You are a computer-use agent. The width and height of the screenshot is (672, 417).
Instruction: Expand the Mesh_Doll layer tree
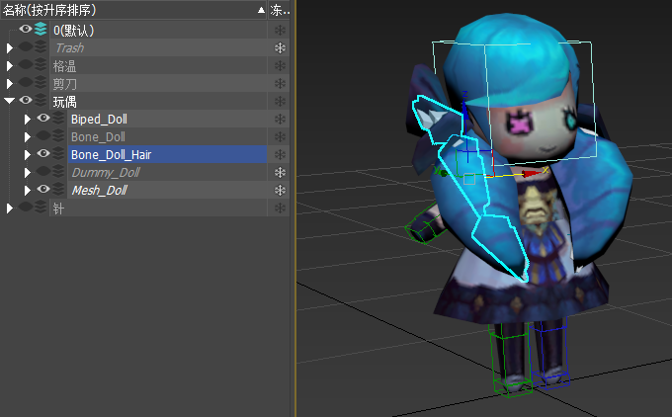pyautogui.click(x=28, y=190)
